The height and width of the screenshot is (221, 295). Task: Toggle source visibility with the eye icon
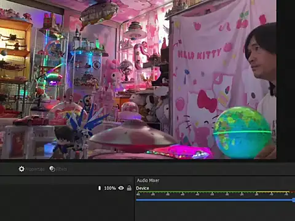[x=121, y=188]
